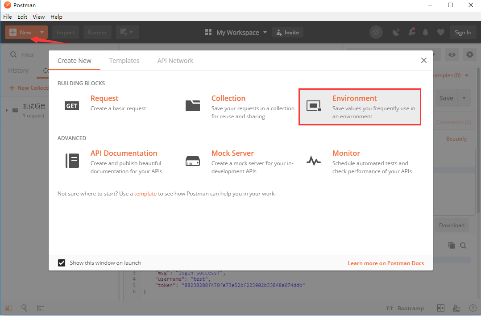This screenshot has height=316, width=481.
Task: Open the keyboard shortcuts icon in the status bar
Action: pyautogui.click(x=457, y=308)
